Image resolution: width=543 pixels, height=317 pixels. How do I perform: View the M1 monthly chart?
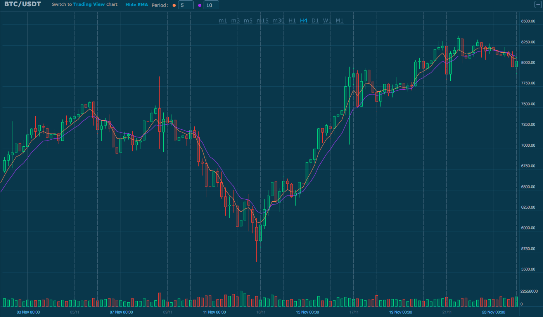tap(339, 21)
